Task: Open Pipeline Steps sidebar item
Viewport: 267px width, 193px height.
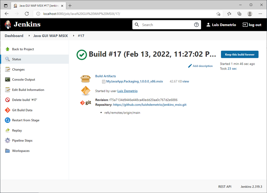Action: [34, 140]
